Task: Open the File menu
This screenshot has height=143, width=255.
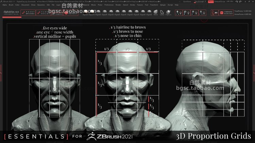Action: coord(53,5)
